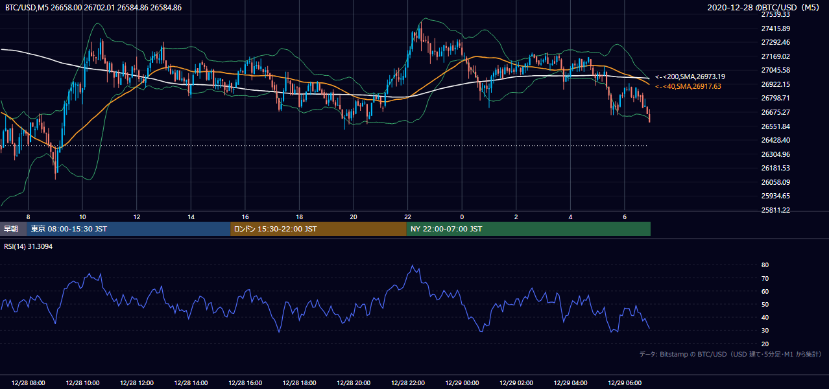The image size is (829, 389).
Task: Click the bottom time label 12/29 02:00
Action: click(516, 383)
